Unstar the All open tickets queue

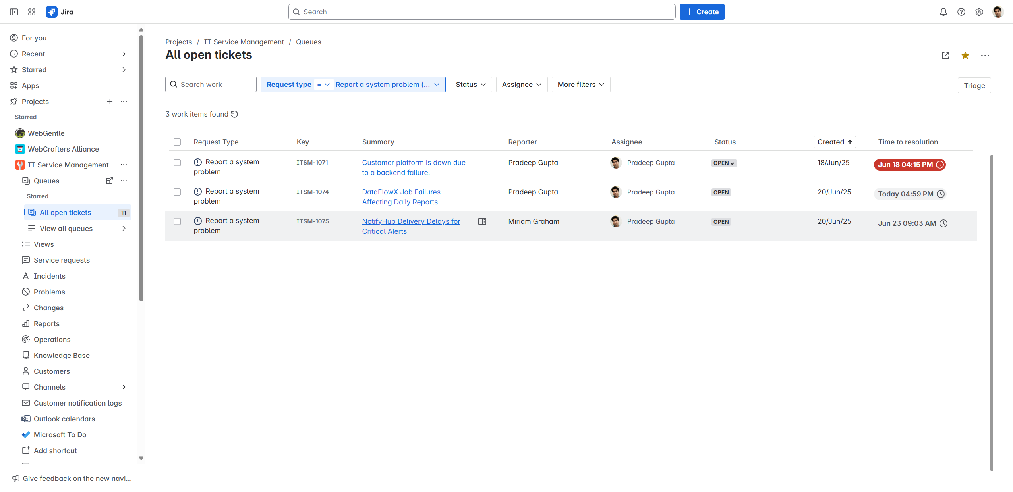tap(965, 56)
